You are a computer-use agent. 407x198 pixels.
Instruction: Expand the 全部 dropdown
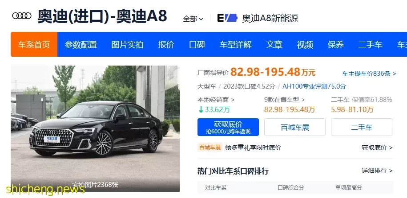(x=193, y=19)
